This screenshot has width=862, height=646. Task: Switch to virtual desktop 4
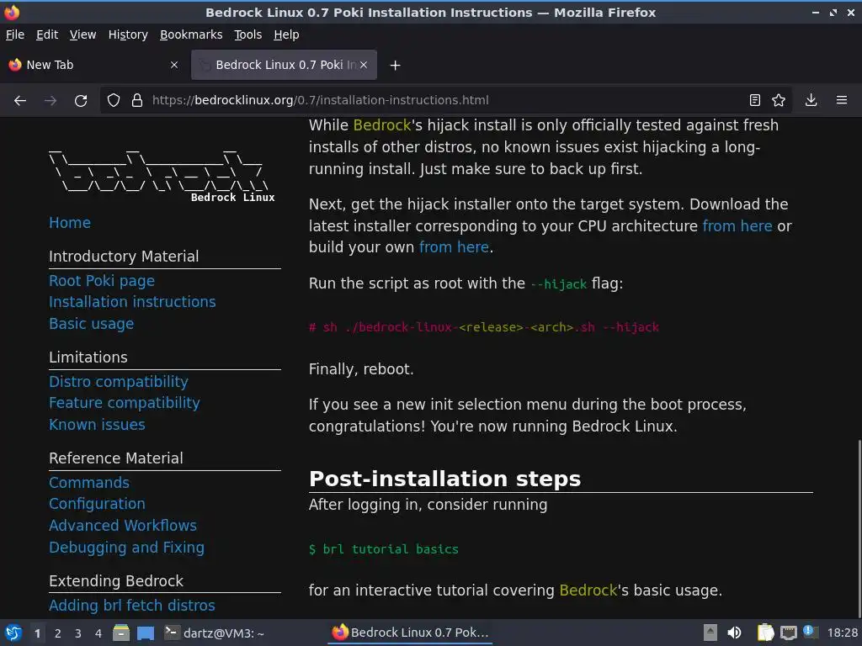[98, 633]
